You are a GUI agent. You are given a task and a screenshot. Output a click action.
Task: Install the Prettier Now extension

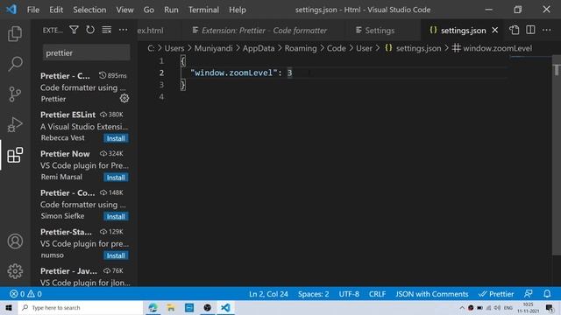(116, 178)
